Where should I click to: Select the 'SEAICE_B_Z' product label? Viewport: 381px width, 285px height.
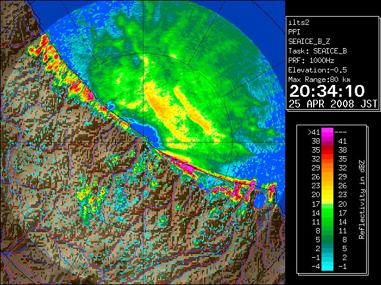pyautogui.click(x=309, y=42)
